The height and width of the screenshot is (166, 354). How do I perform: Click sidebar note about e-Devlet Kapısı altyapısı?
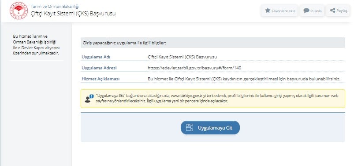pos(36,45)
